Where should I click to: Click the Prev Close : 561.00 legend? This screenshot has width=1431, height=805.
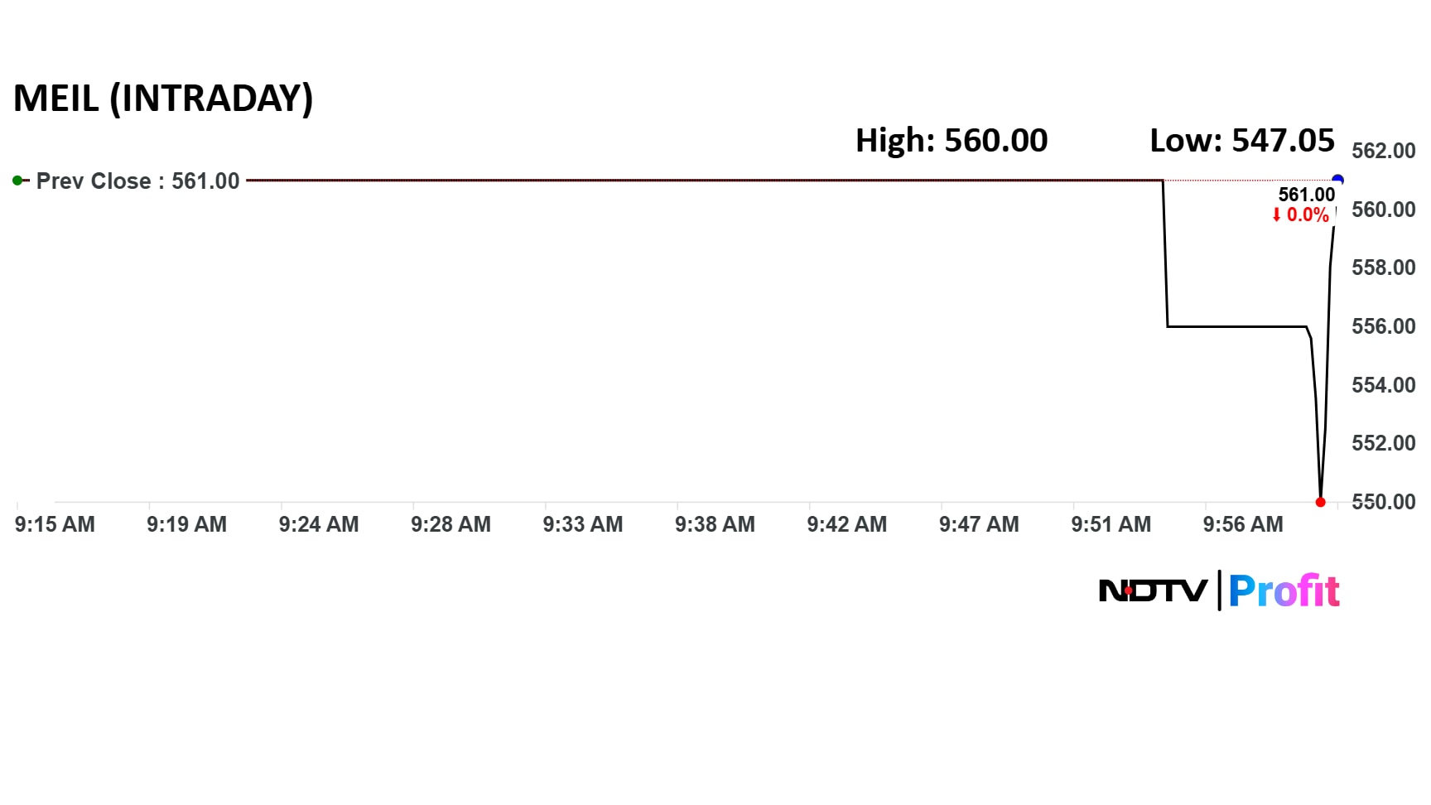coord(137,181)
